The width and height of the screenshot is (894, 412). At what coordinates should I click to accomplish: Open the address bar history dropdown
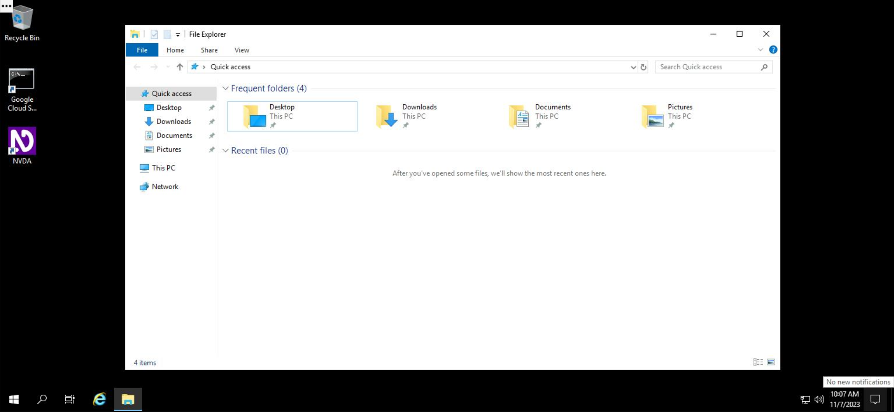click(x=633, y=67)
